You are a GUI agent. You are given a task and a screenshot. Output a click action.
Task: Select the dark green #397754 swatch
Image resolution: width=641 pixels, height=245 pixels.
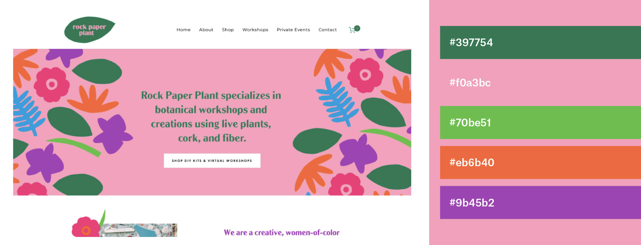tap(540, 42)
